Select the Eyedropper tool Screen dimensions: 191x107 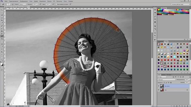[2, 23]
